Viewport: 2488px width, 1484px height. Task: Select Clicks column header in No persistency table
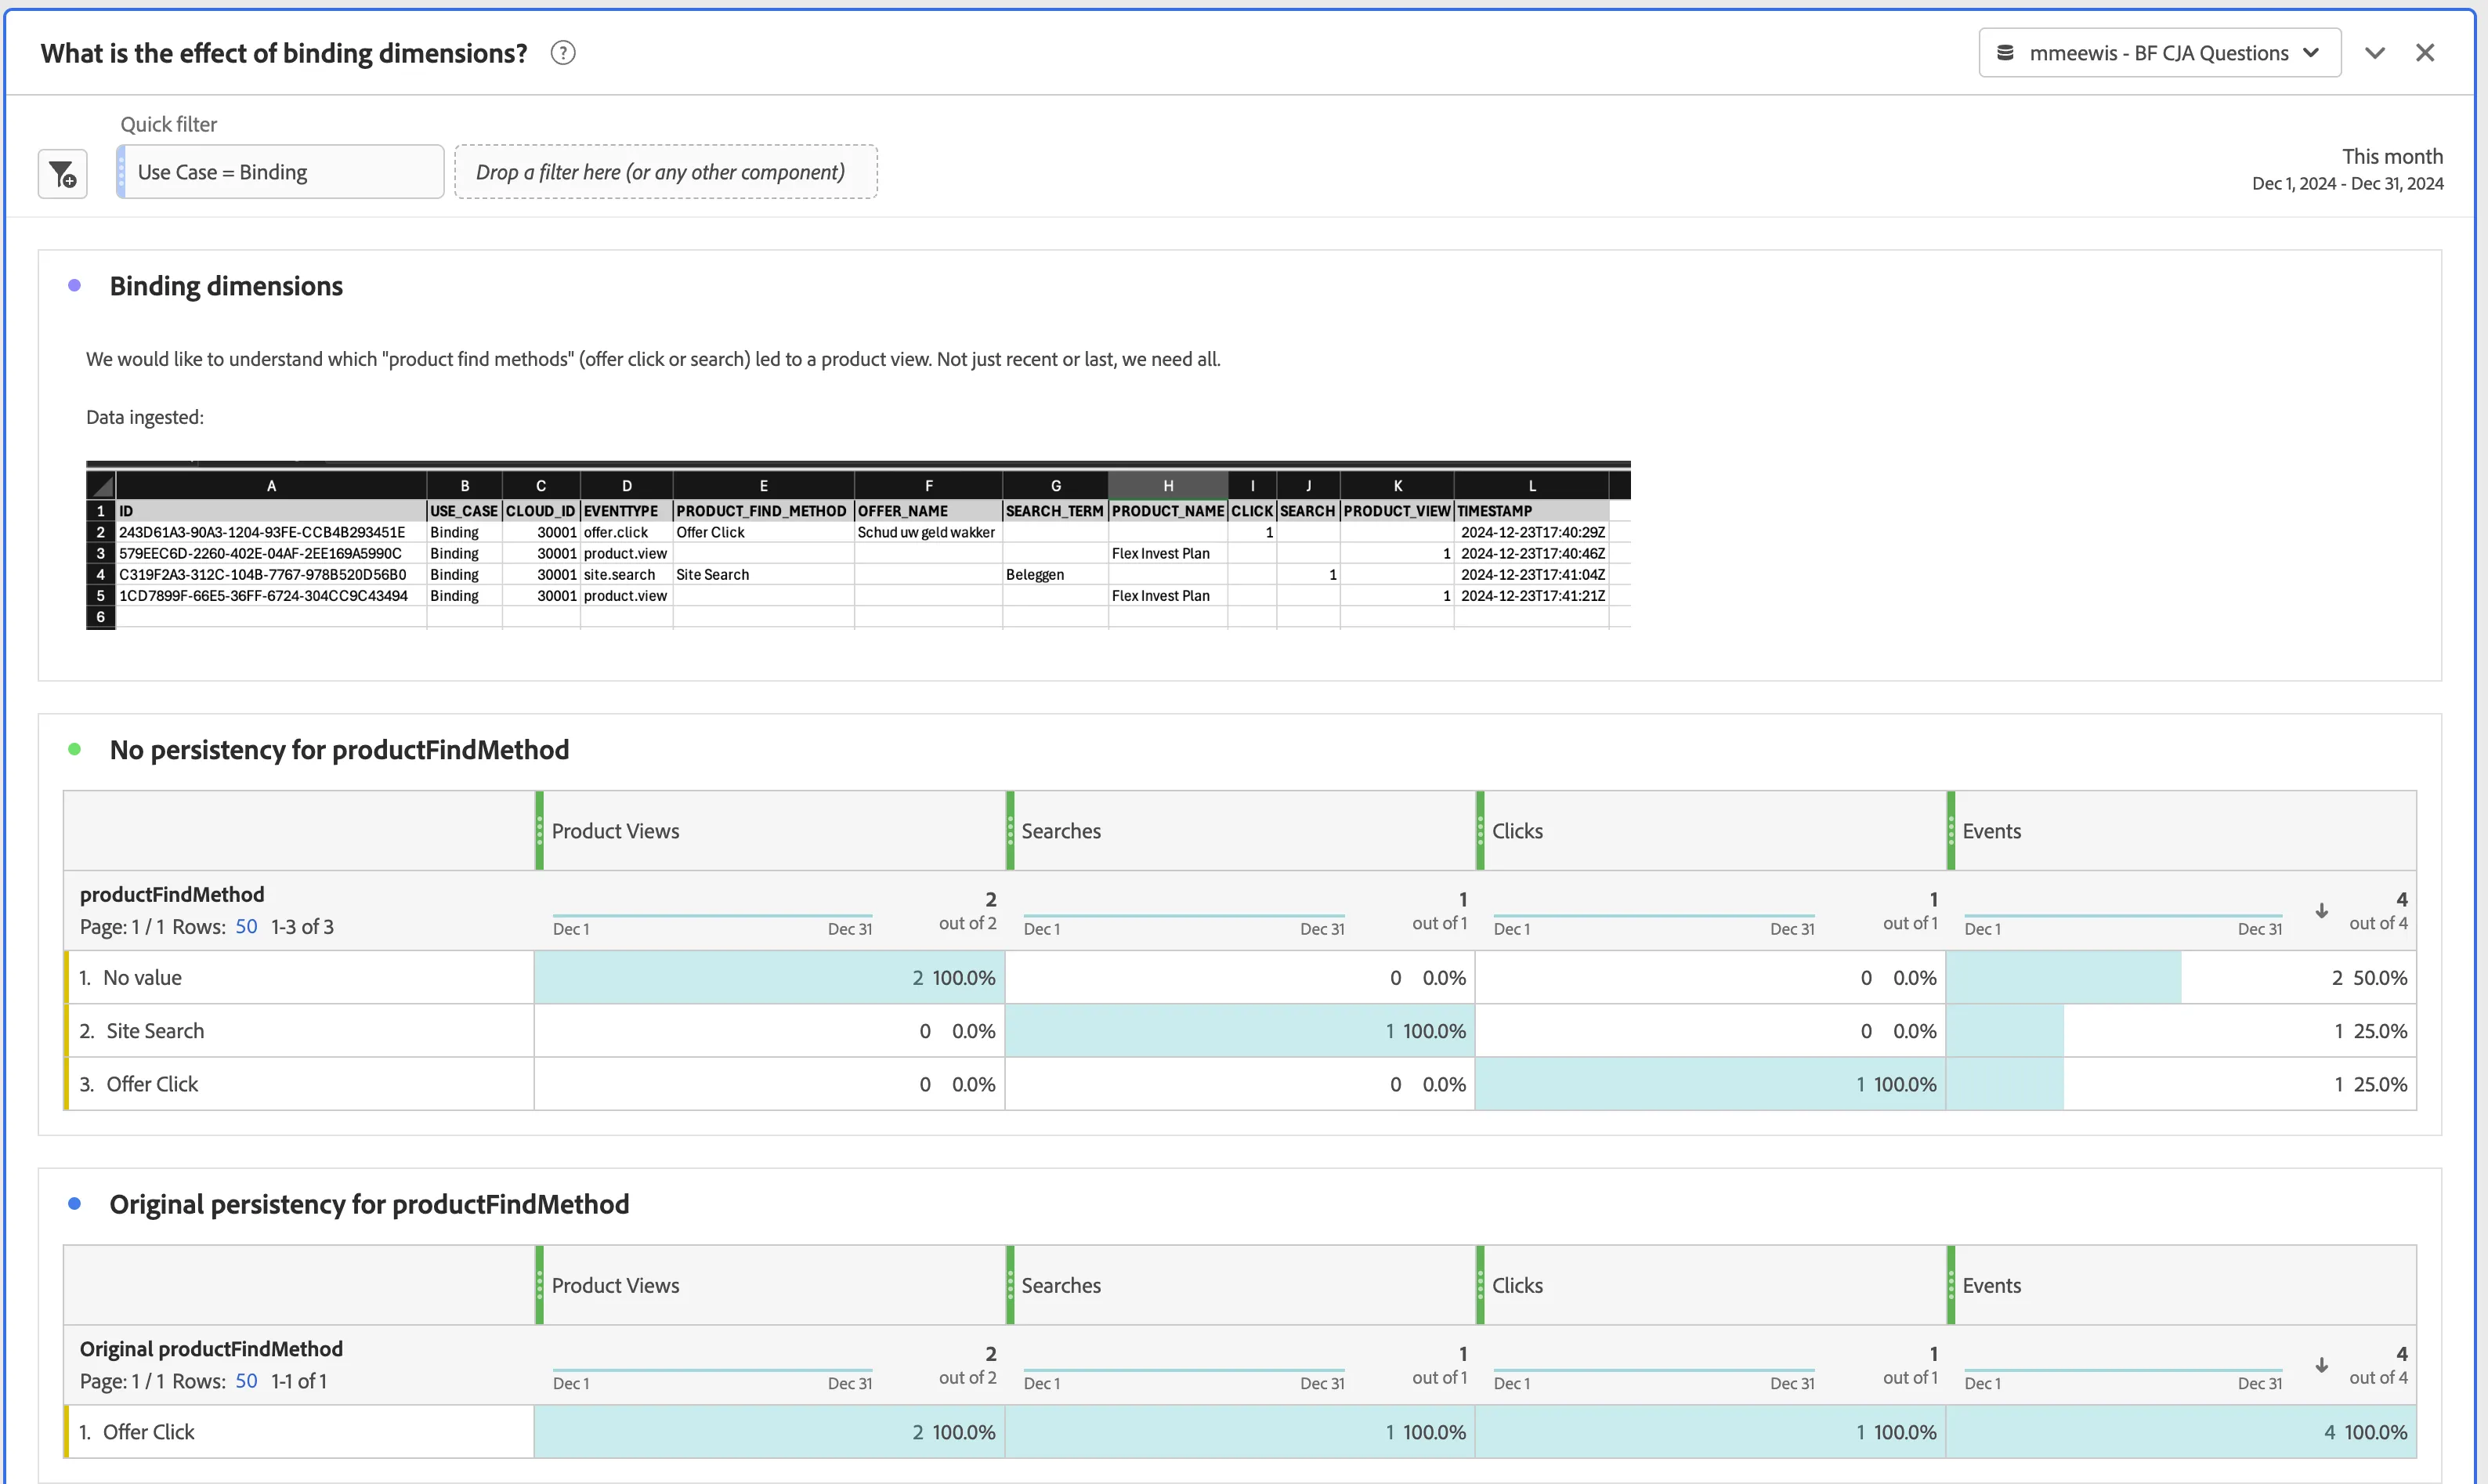tap(1712, 831)
